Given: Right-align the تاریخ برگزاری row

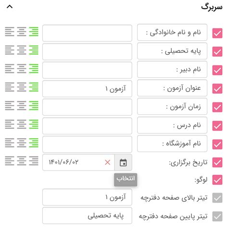Looking at the screenshot, I should click(x=34, y=161).
